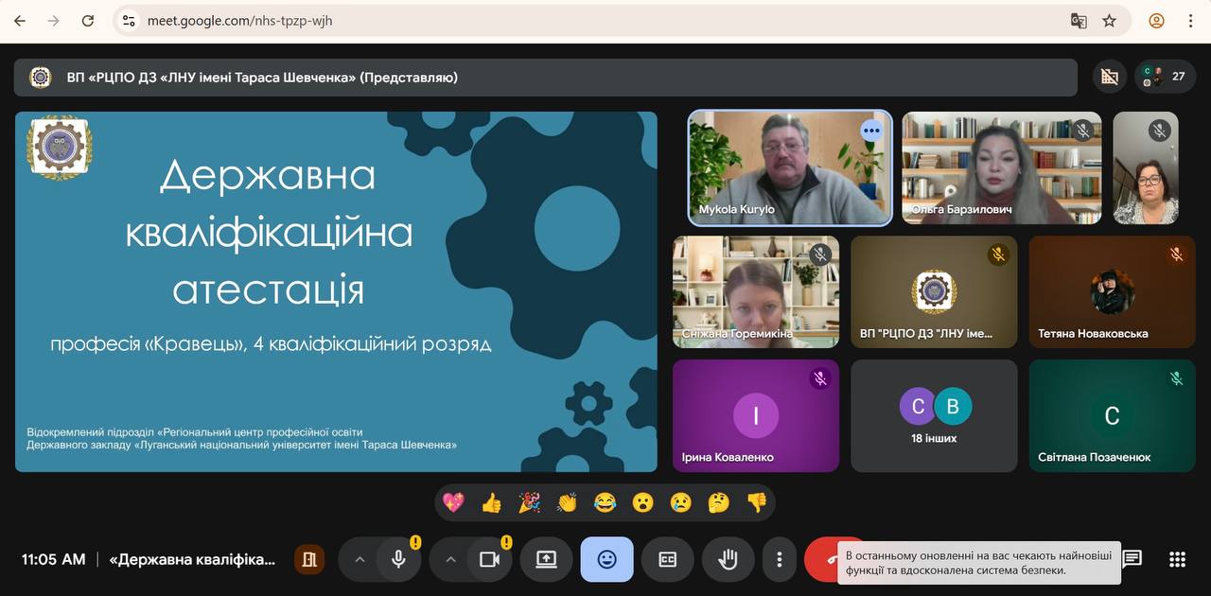Send thumbs up reaction

click(491, 502)
